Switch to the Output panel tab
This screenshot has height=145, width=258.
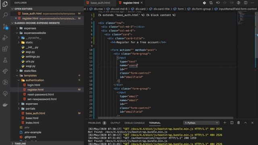pyautogui.click(x=115, y=123)
